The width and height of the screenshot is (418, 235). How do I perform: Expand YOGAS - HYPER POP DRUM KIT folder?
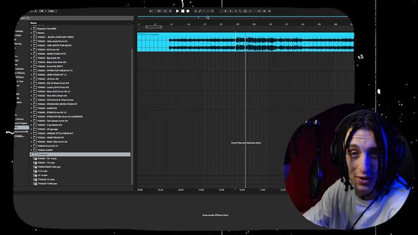[x=31, y=70]
